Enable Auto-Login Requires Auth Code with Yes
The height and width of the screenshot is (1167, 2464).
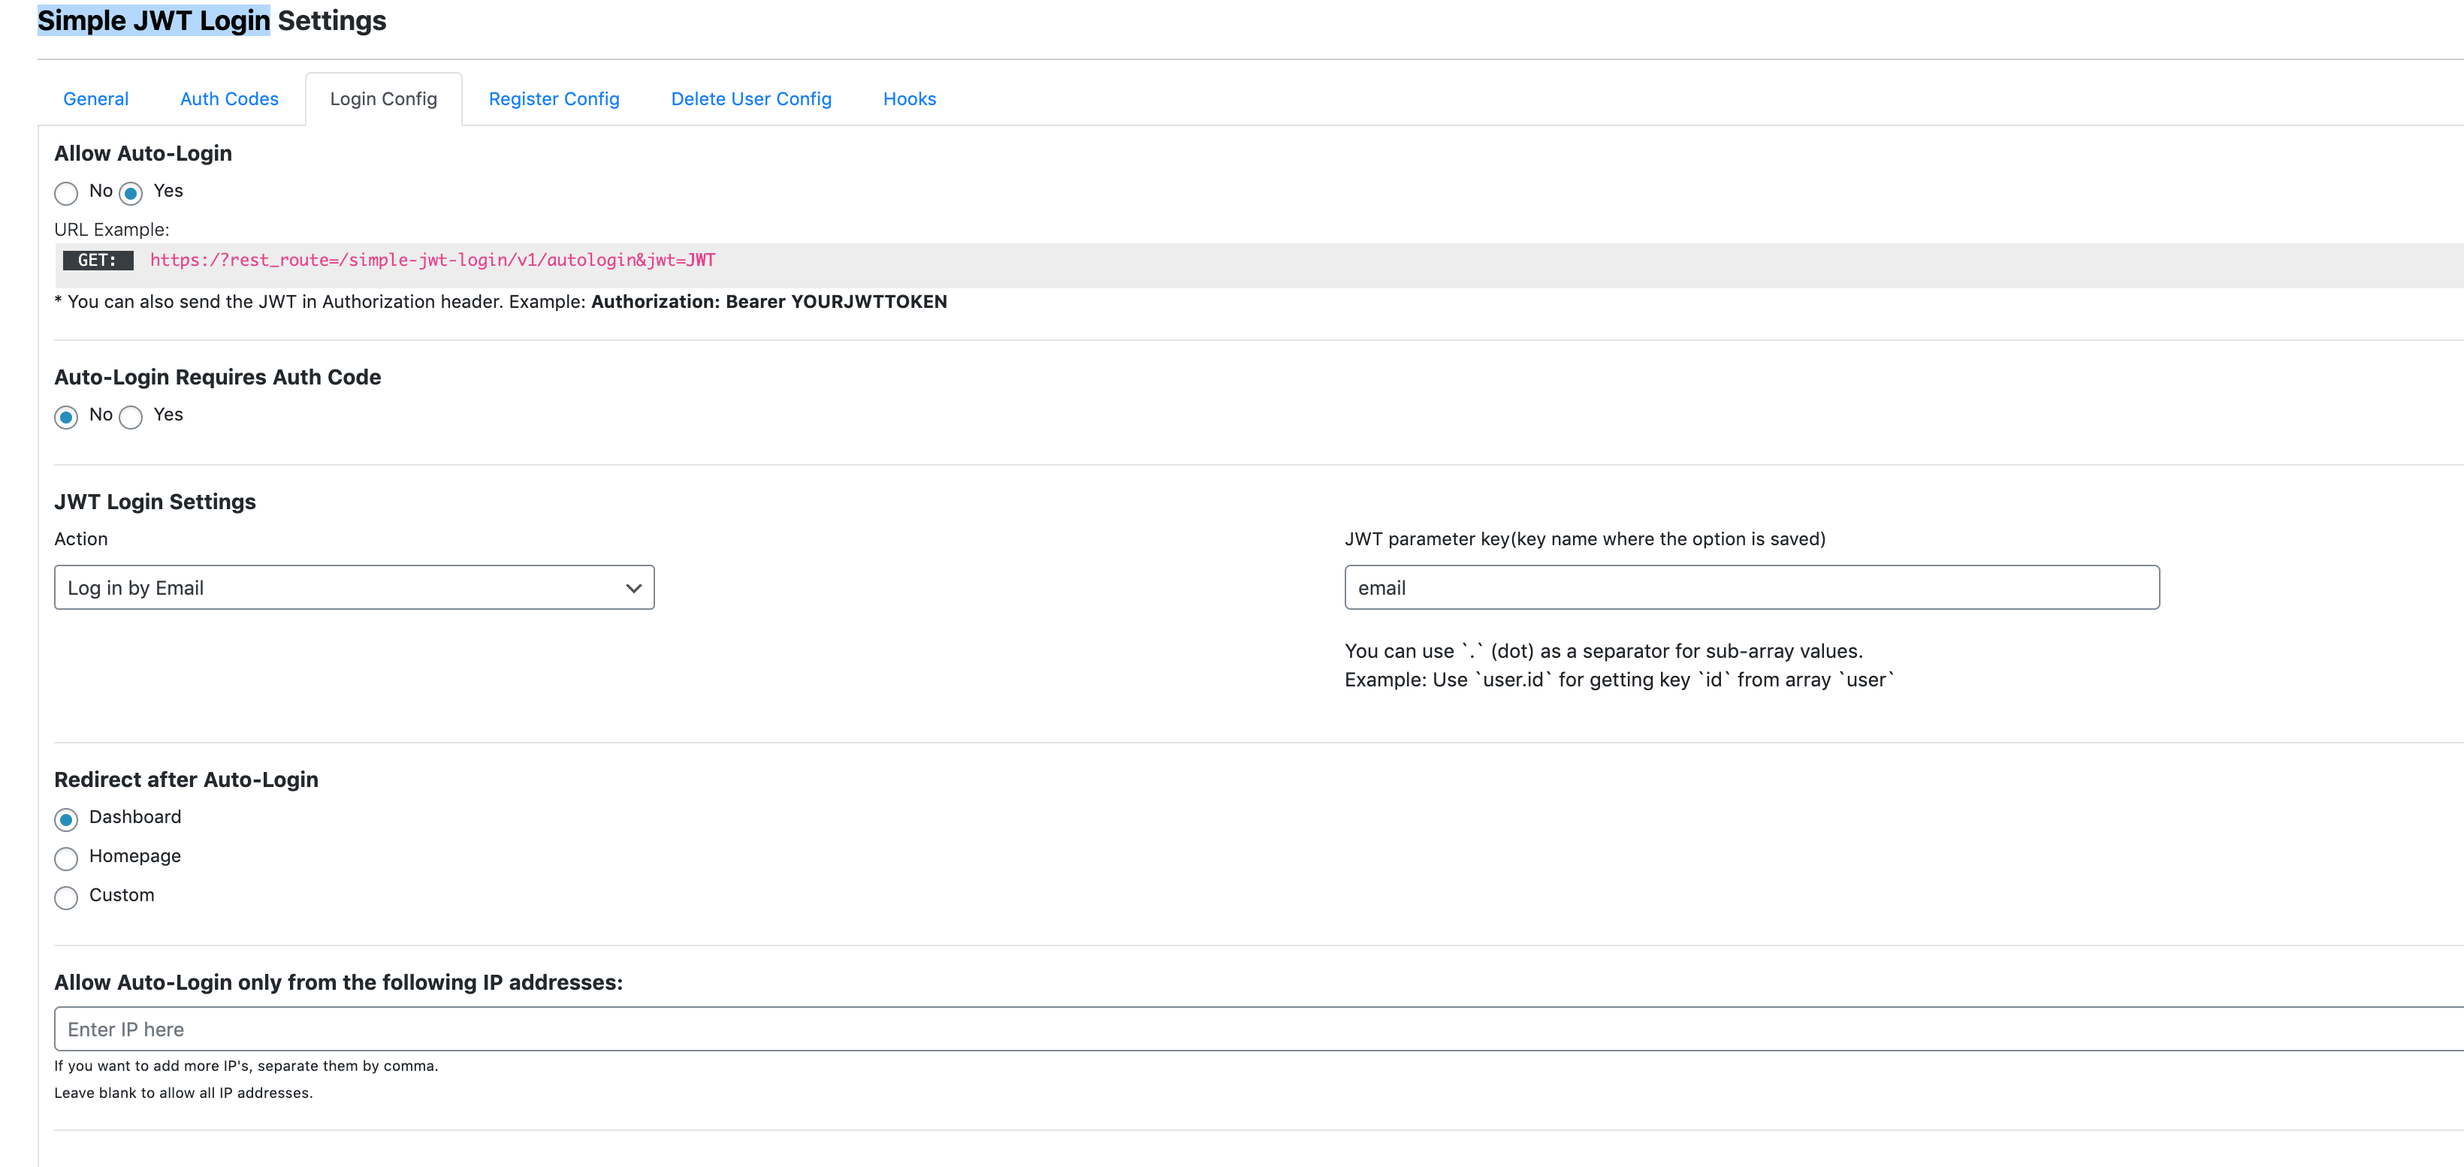tap(131, 417)
